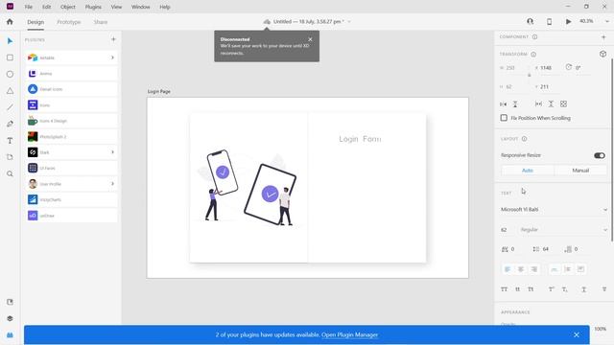Viewport: 614px width, 345px height.
Task: Apply uppercase text transform (TT)
Action: click(504, 289)
